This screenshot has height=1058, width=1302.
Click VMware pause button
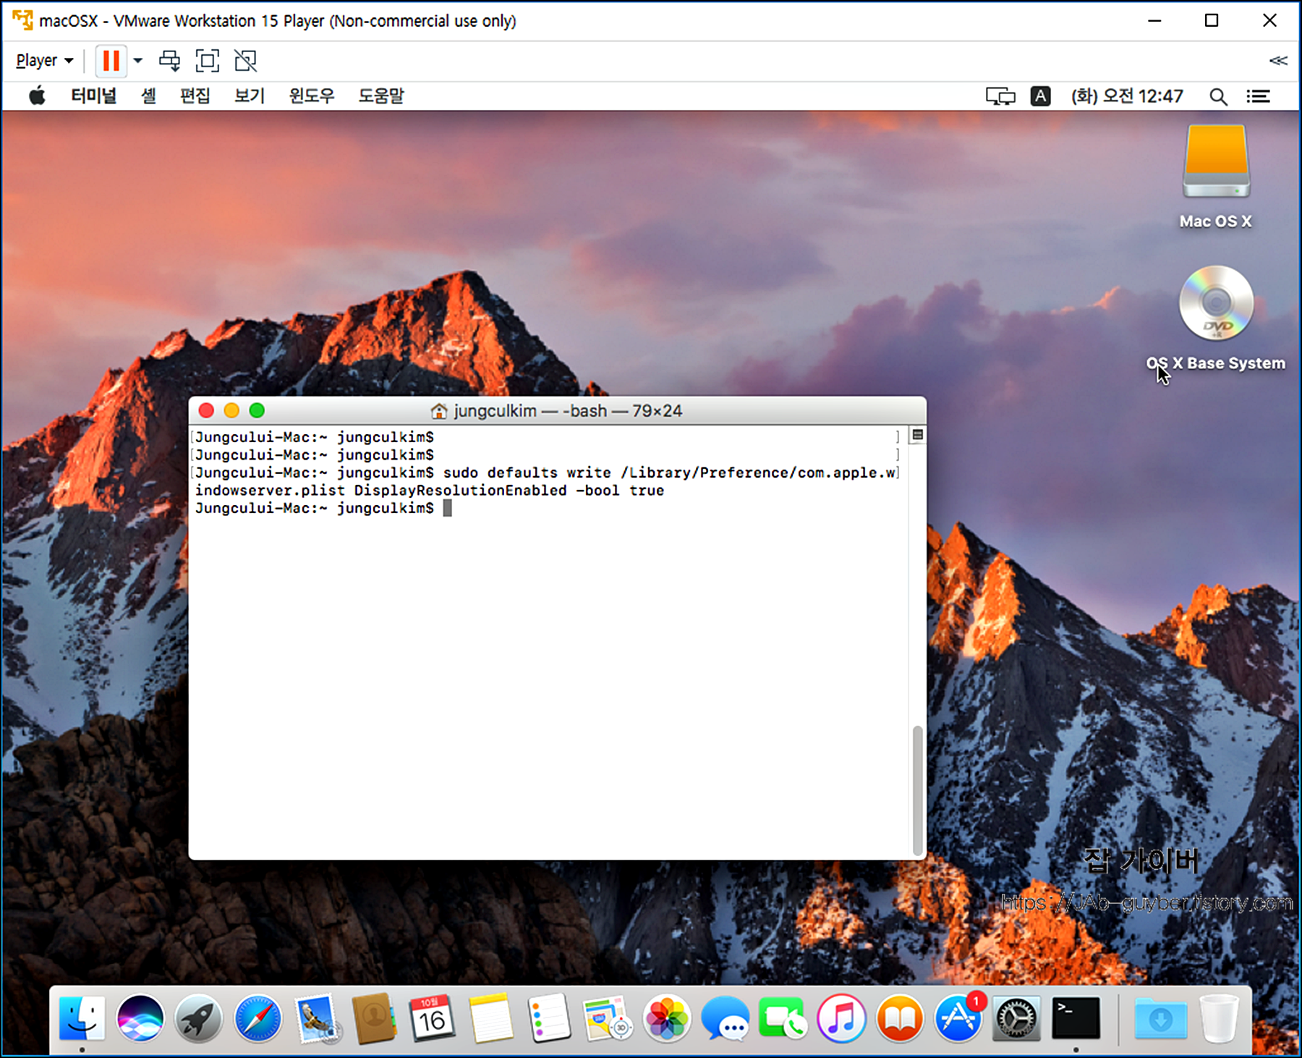(111, 61)
